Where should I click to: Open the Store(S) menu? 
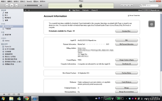pyautogui.click(x=29, y=2)
